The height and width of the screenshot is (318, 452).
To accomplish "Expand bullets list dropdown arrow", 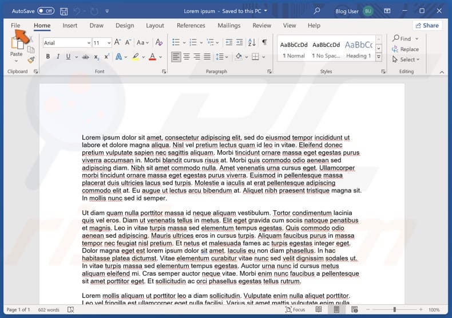I will (x=184, y=43).
